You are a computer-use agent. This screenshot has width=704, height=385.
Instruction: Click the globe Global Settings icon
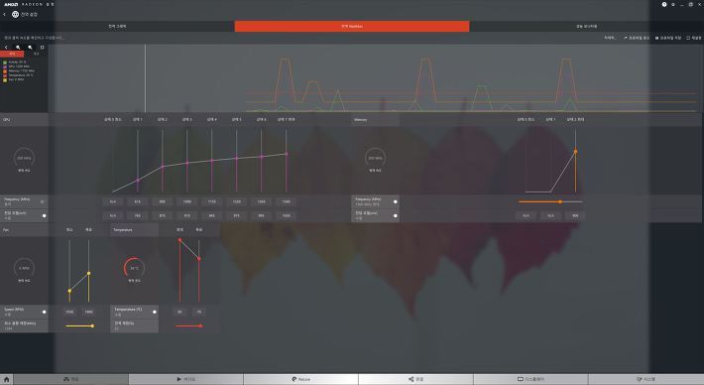[15, 14]
